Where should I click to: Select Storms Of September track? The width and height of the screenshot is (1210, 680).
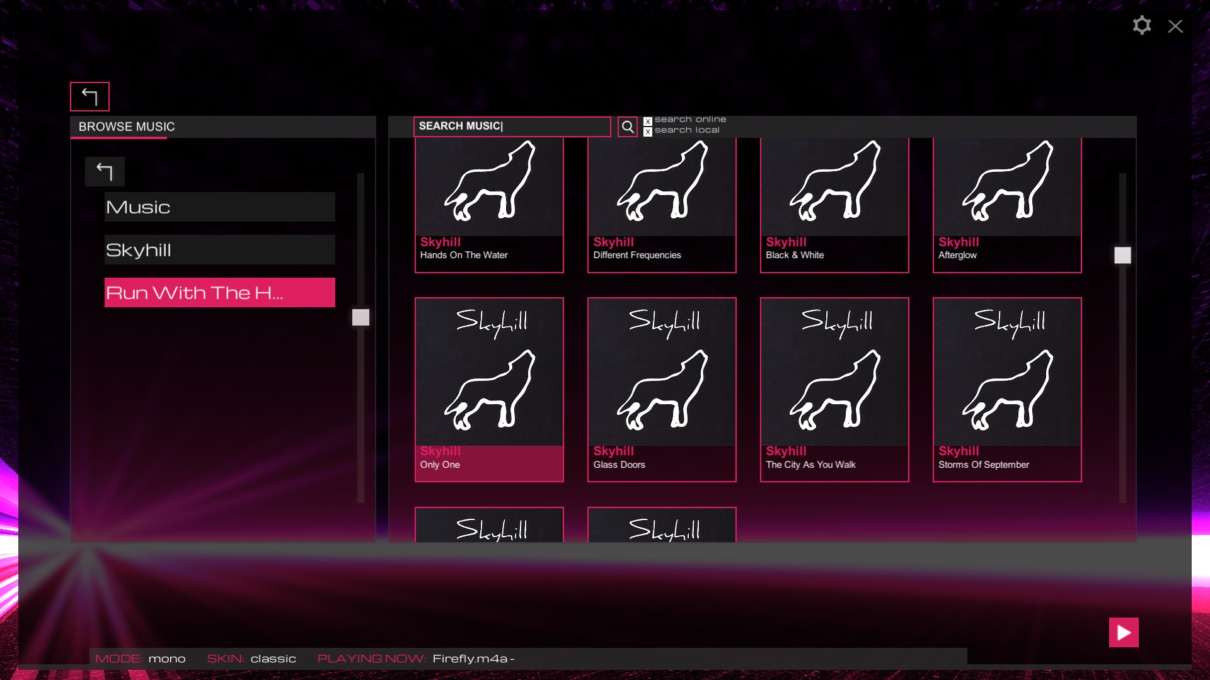[x=1007, y=390]
